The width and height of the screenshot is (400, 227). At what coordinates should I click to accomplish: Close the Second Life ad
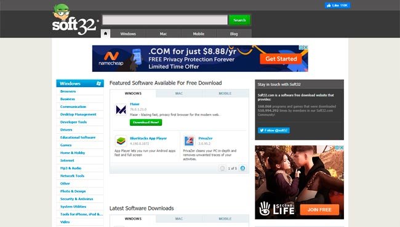[342, 148]
